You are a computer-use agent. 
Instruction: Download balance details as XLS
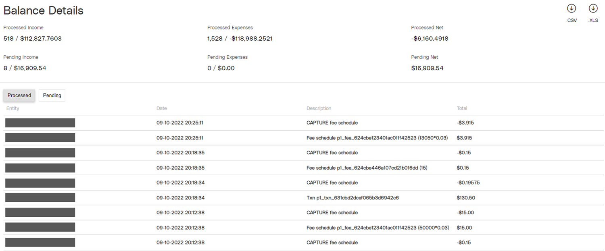tap(593, 8)
